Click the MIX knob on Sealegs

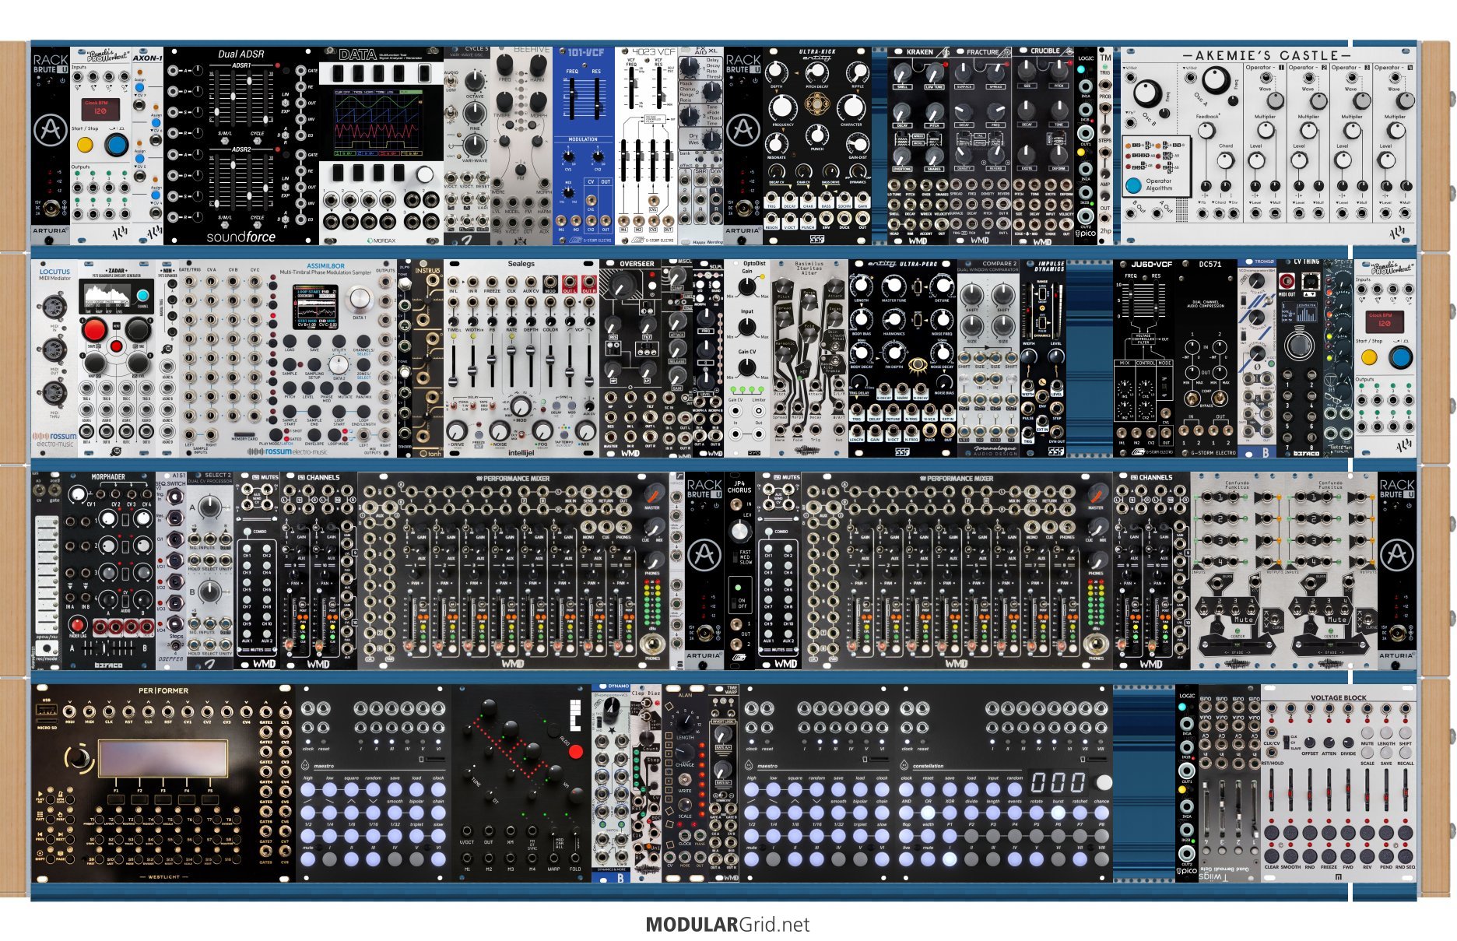587,431
